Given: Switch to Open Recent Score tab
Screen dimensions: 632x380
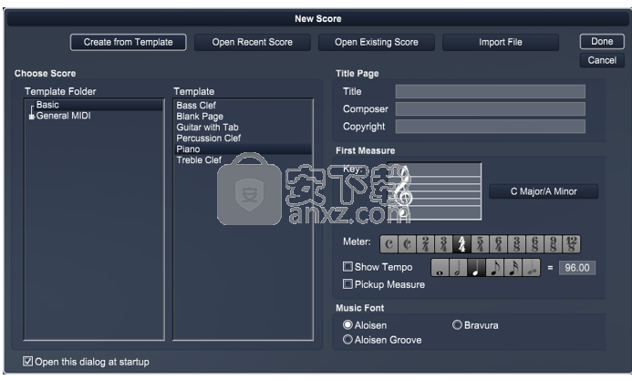Looking at the screenshot, I should (253, 42).
